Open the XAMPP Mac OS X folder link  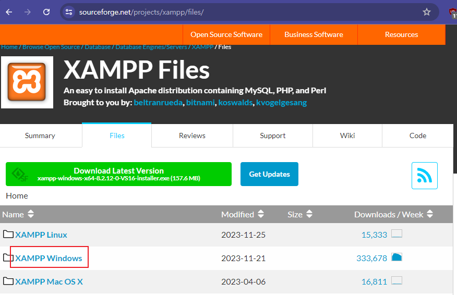[49, 281]
